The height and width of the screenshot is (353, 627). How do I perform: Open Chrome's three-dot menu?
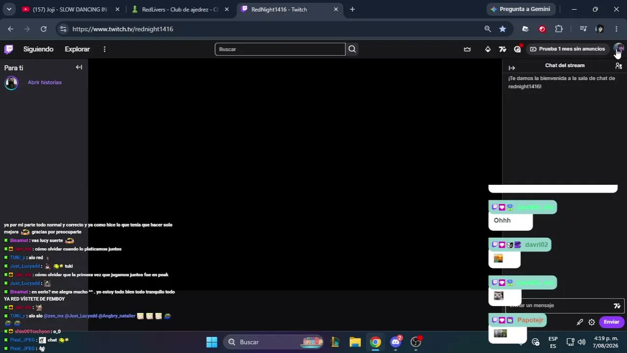(616, 29)
